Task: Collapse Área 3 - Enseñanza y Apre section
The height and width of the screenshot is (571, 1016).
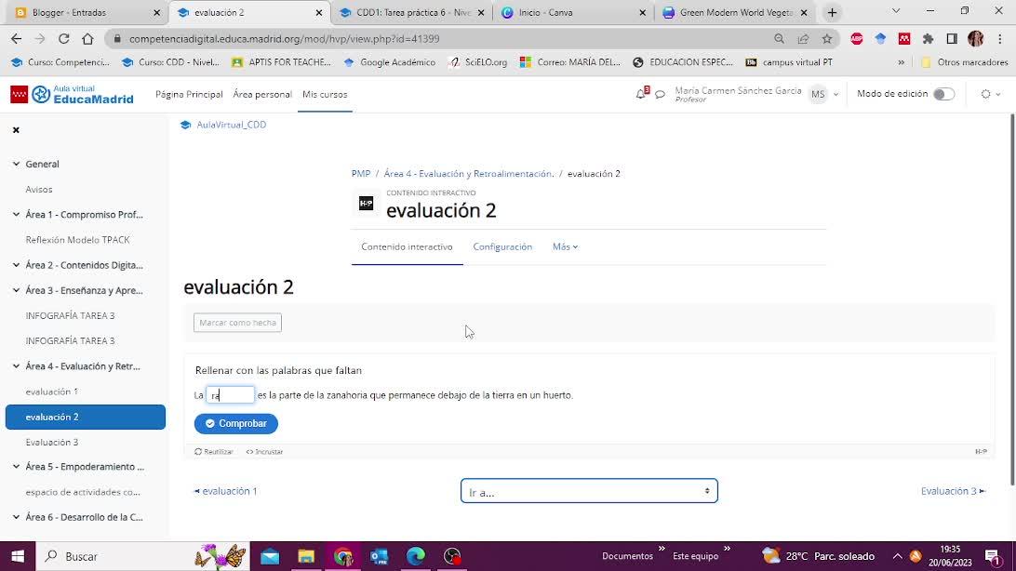Action: click(16, 290)
